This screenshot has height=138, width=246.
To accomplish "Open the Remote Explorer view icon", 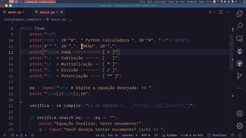I will coord(239,38).
